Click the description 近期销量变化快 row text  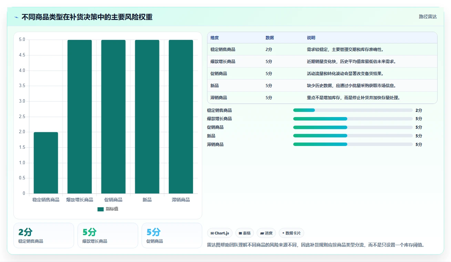coord(351,62)
